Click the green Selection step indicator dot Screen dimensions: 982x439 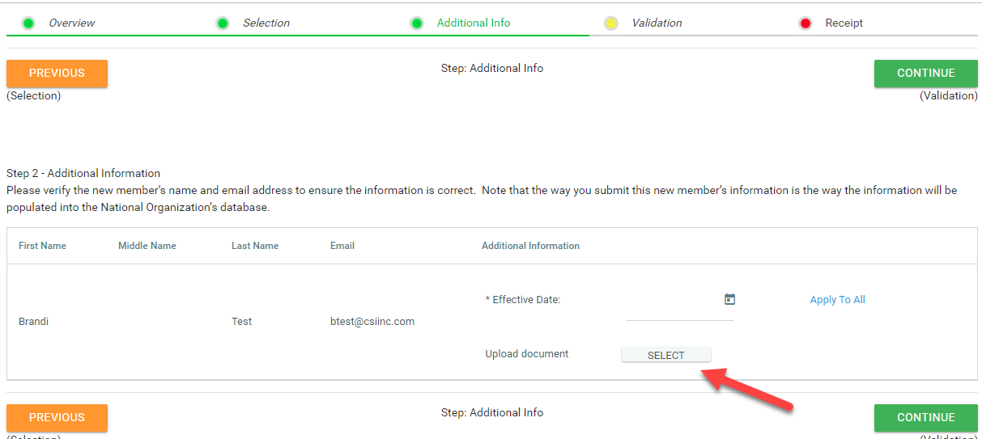pos(223,23)
